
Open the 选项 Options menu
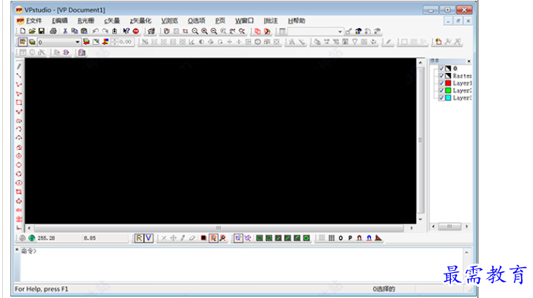coord(197,21)
